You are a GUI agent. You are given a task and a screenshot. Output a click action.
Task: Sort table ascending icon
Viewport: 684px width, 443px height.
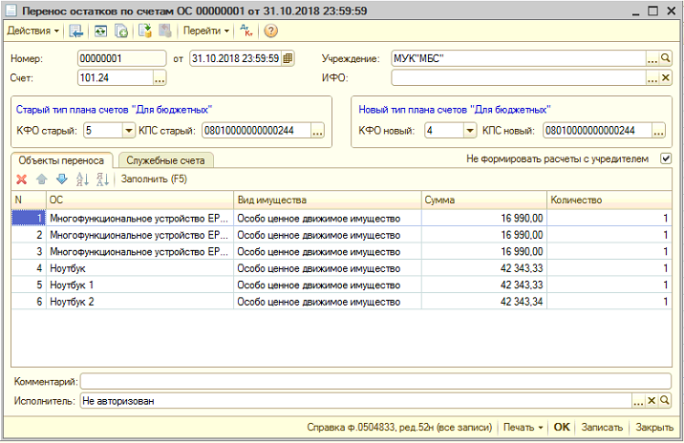coord(82,179)
